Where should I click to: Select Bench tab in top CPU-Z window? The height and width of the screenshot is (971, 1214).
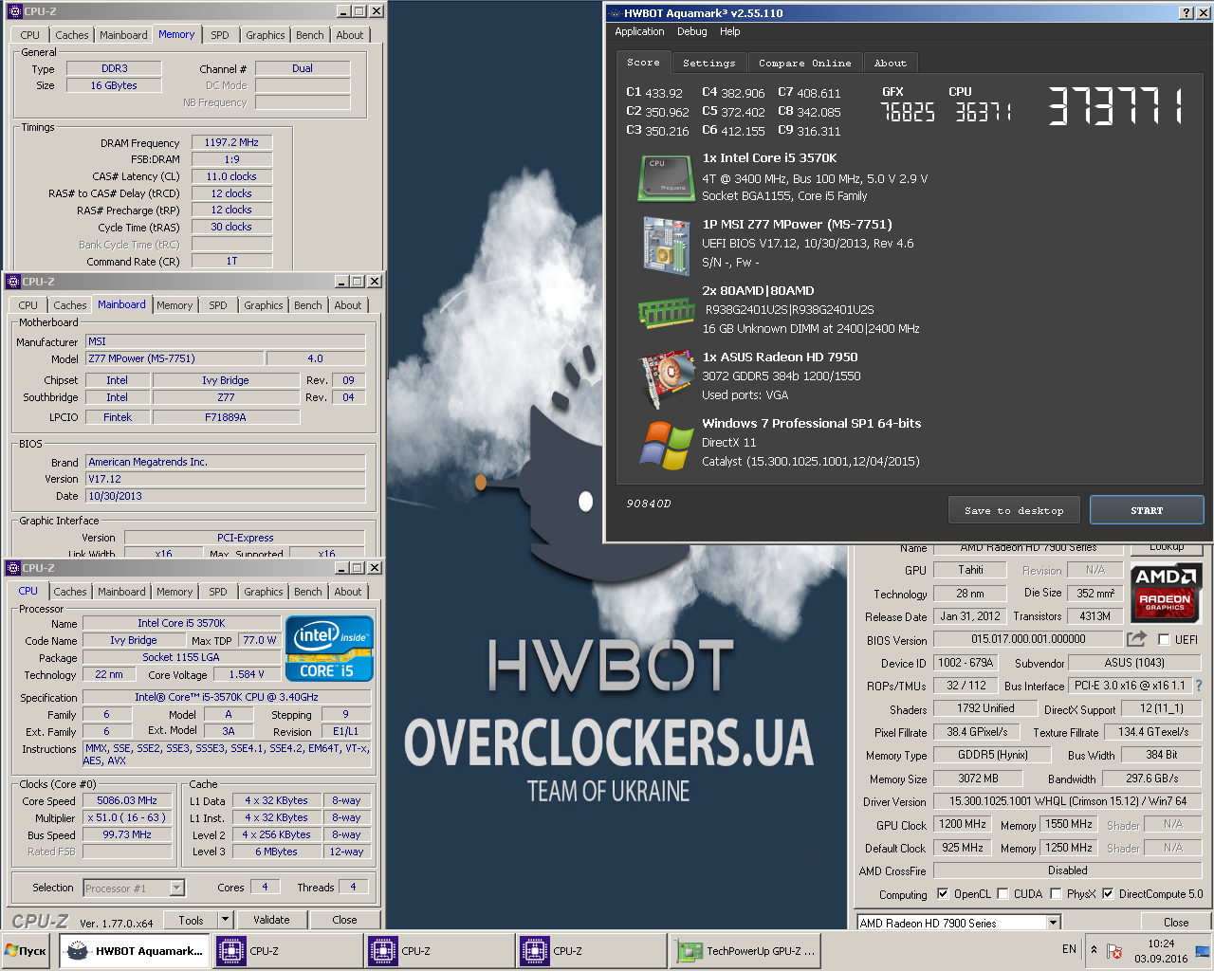(310, 35)
